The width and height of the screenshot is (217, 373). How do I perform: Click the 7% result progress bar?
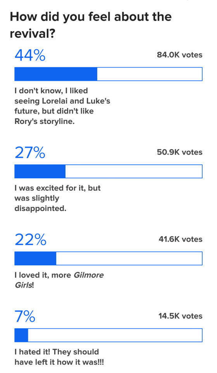[108, 335]
